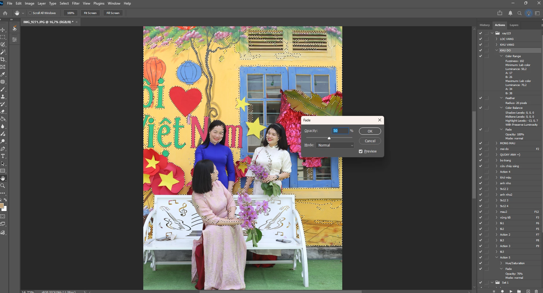Switch to the Layers tab
This screenshot has width=543, height=293.
coord(514,25)
